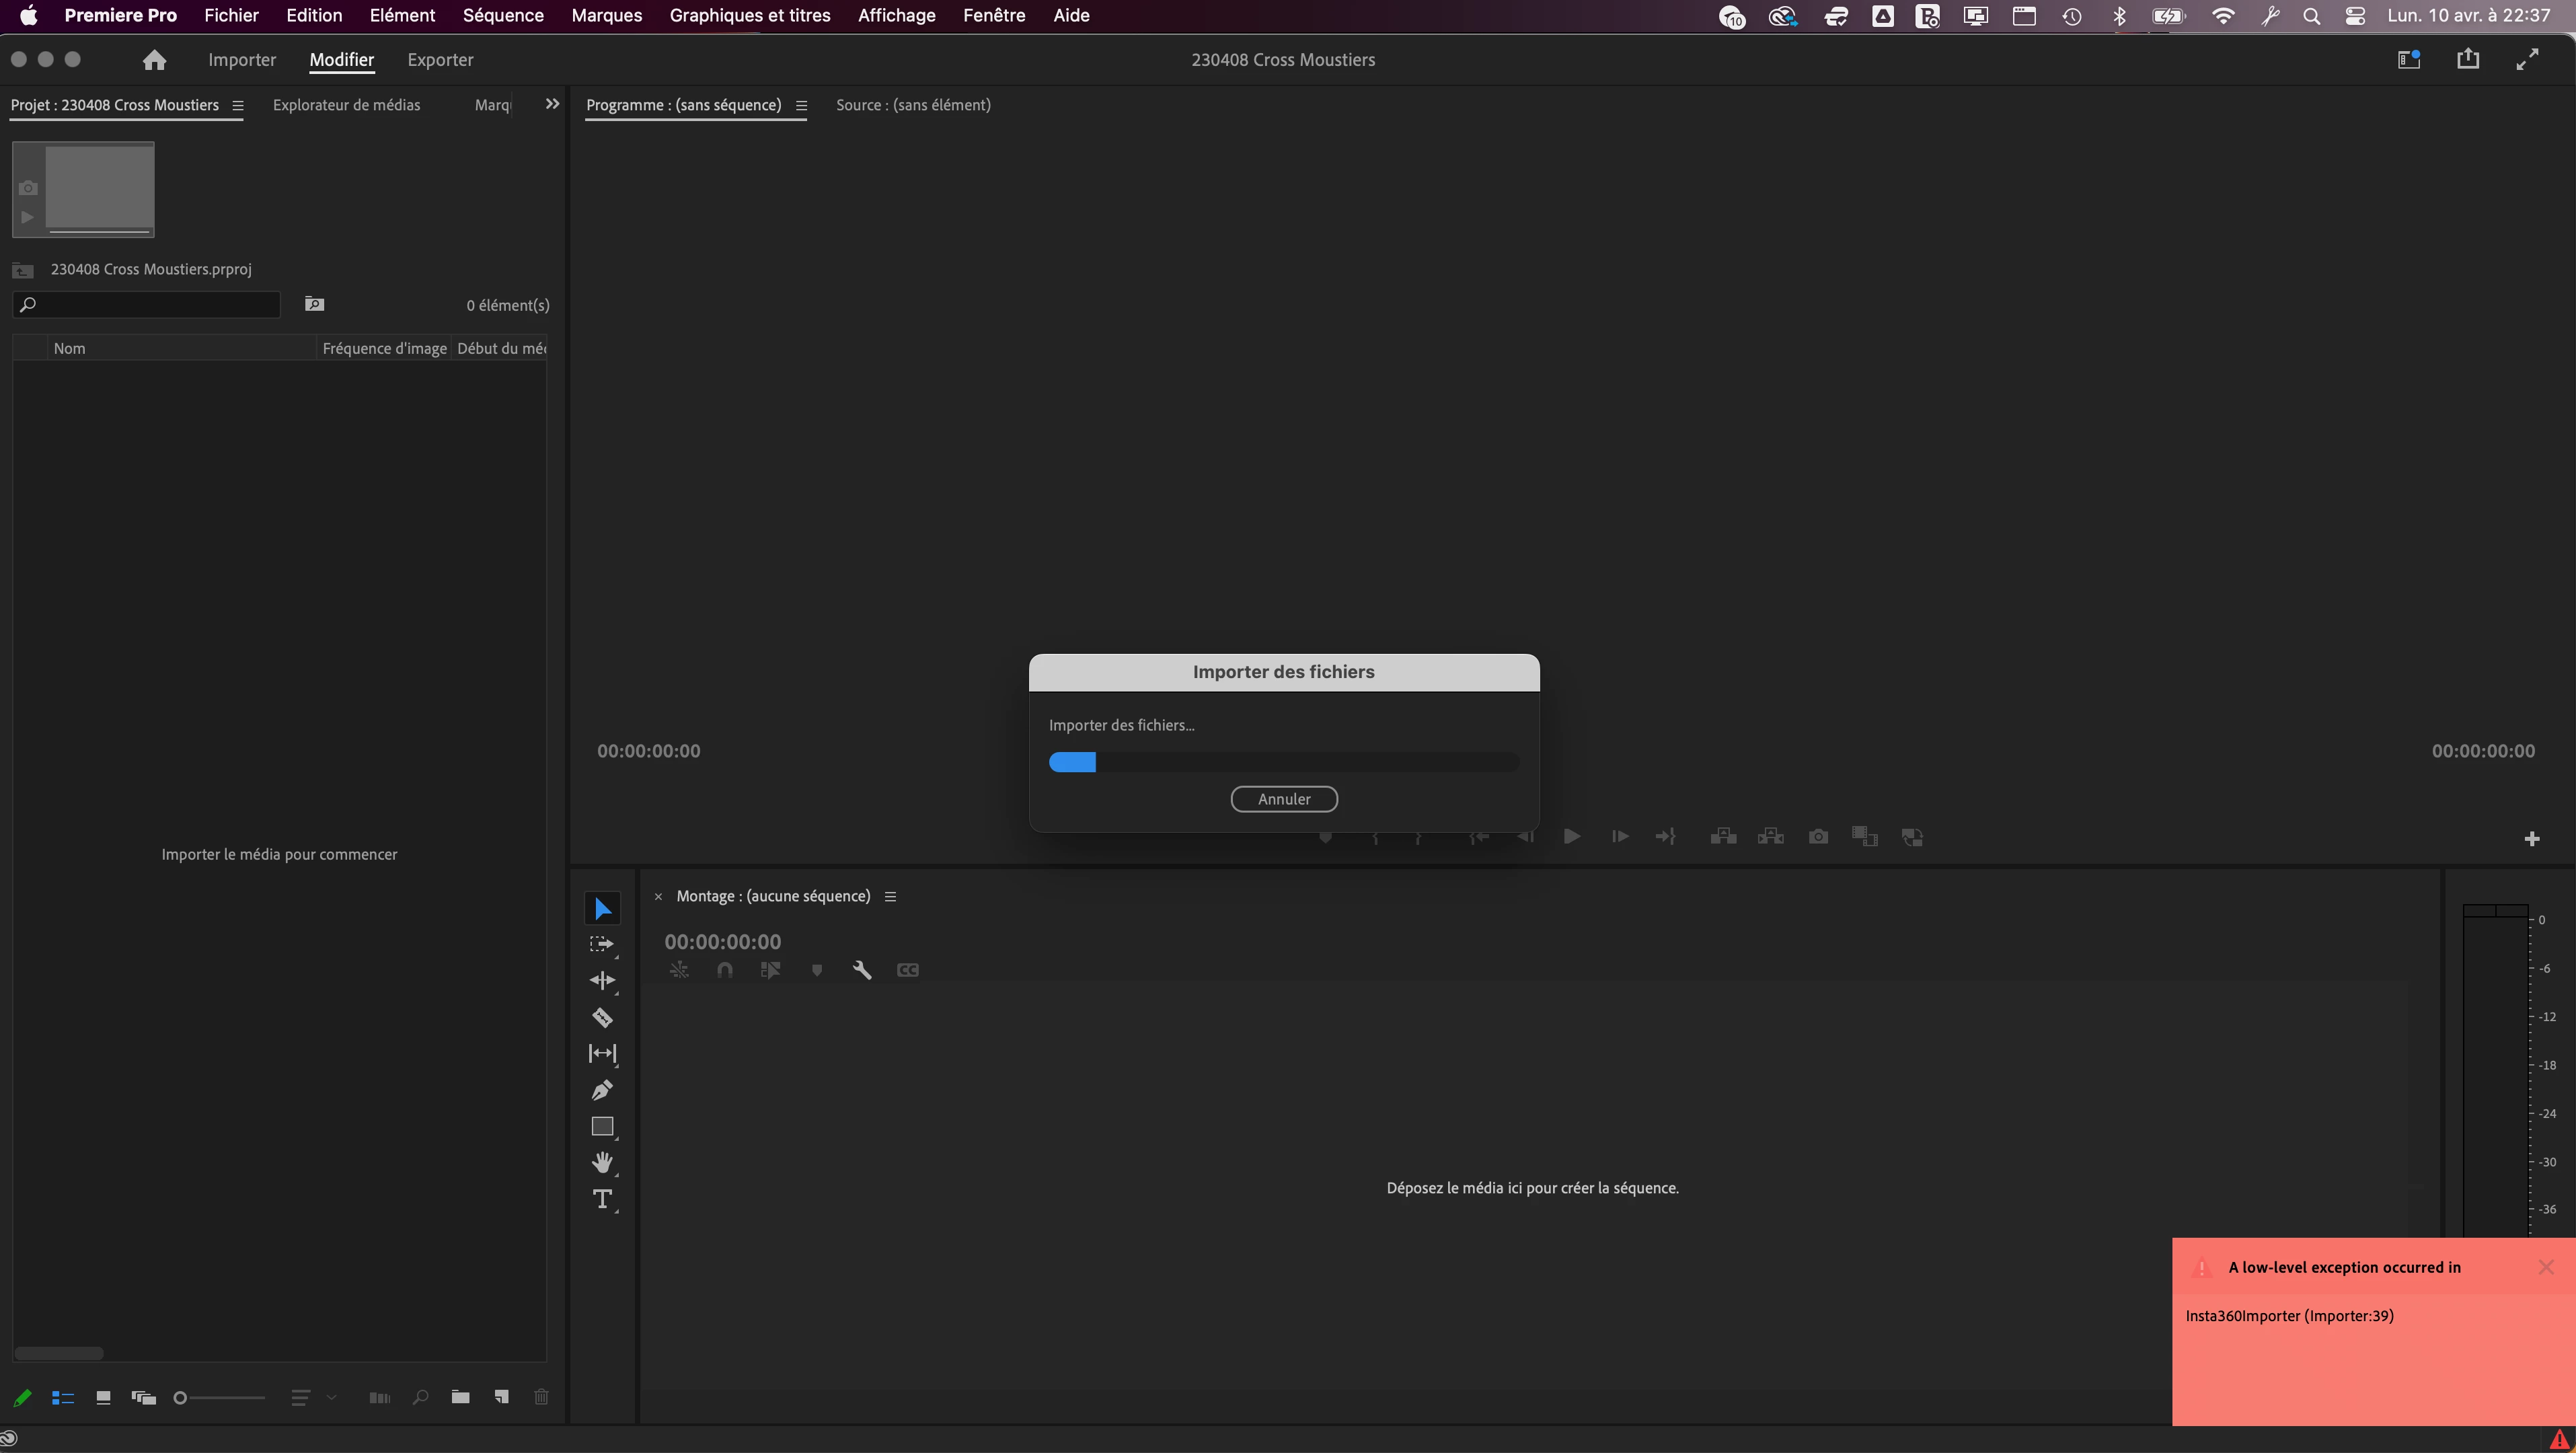
Task: Toggle project writable green pencil
Action: point(22,1398)
